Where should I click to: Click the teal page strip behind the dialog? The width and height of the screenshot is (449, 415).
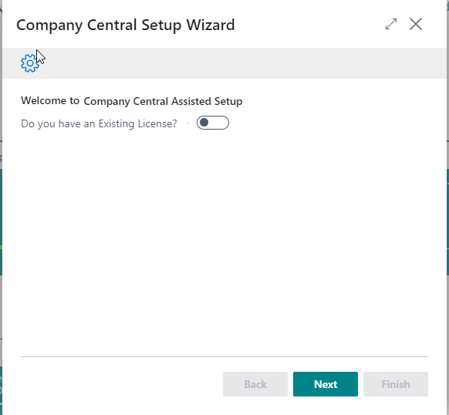[447, 222]
